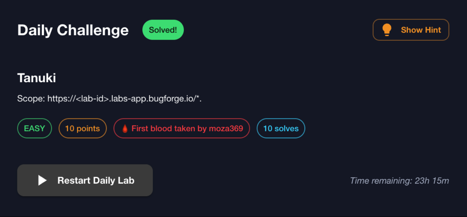This screenshot has height=217, width=467.
Task: Click the red blood drop icon
Action: 125,128
